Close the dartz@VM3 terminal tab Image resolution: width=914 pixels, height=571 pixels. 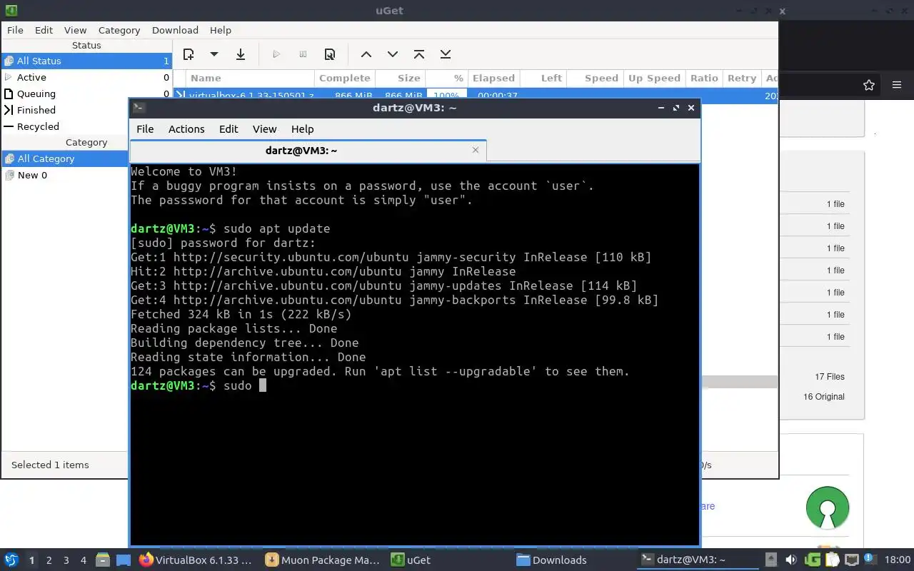[476, 150]
